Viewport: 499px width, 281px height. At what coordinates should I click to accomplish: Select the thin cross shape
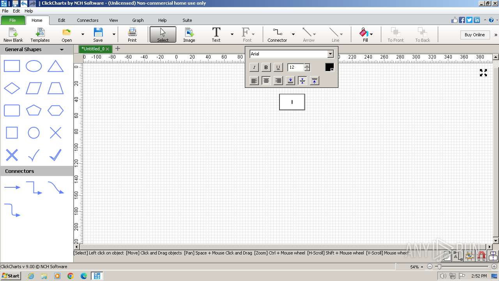point(55,133)
